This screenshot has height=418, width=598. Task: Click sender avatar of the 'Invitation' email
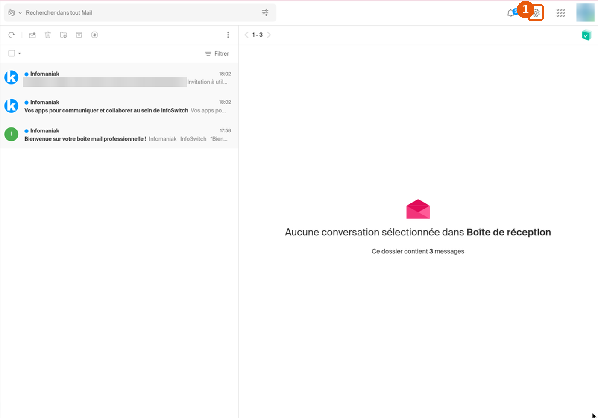[x=11, y=77]
